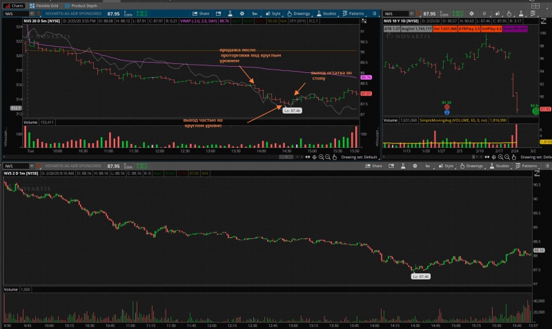Expand the symbol dropdown in top-right chart
The image size is (552, 329).
[x=411, y=14]
